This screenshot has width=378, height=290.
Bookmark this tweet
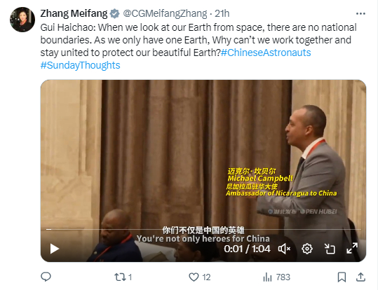(342, 277)
